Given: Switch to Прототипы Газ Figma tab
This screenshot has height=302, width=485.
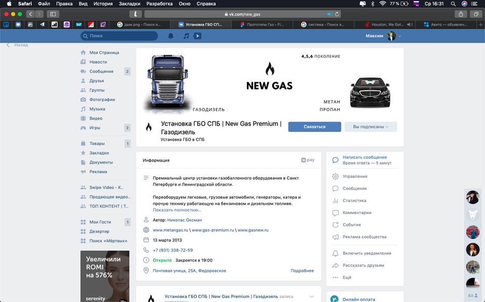Looking at the screenshot, I should 262,24.
